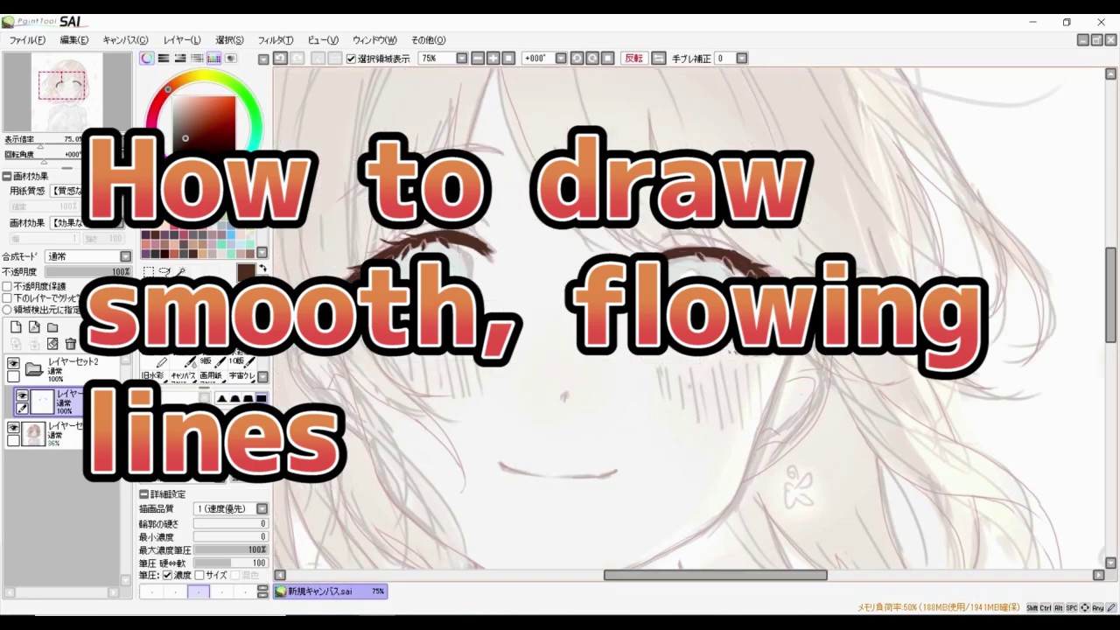Open the ウィンドウ(W) menu
The height and width of the screenshot is (630, 1120).
(x=374, y=40)
